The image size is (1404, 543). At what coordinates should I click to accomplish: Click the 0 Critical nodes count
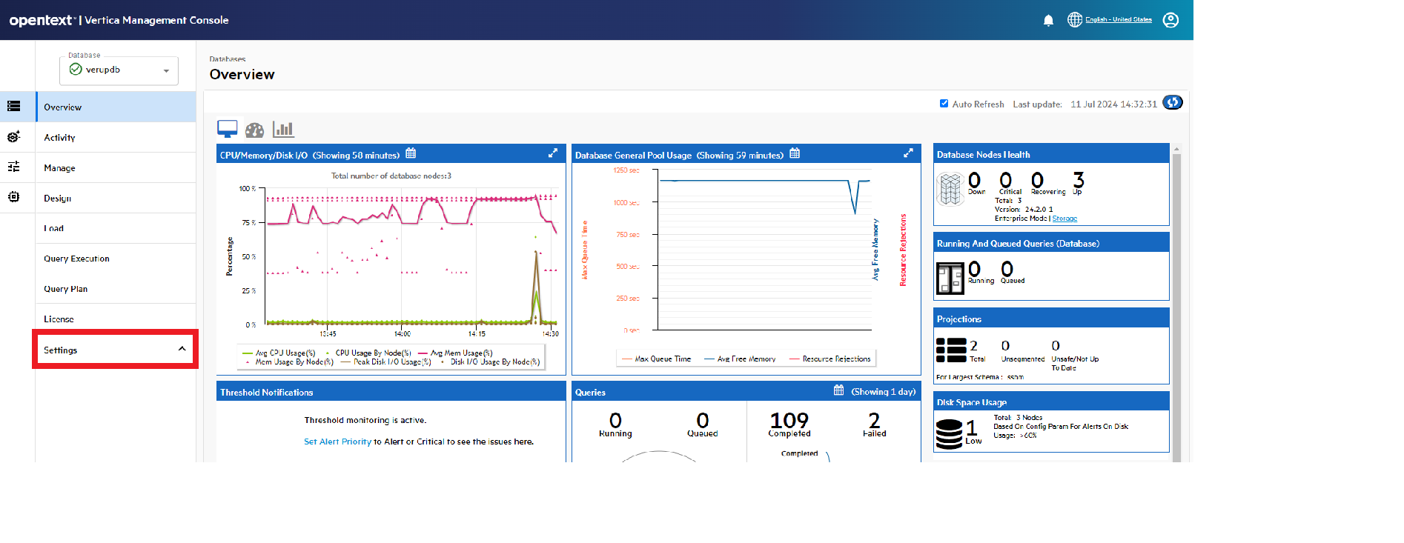1006,180
